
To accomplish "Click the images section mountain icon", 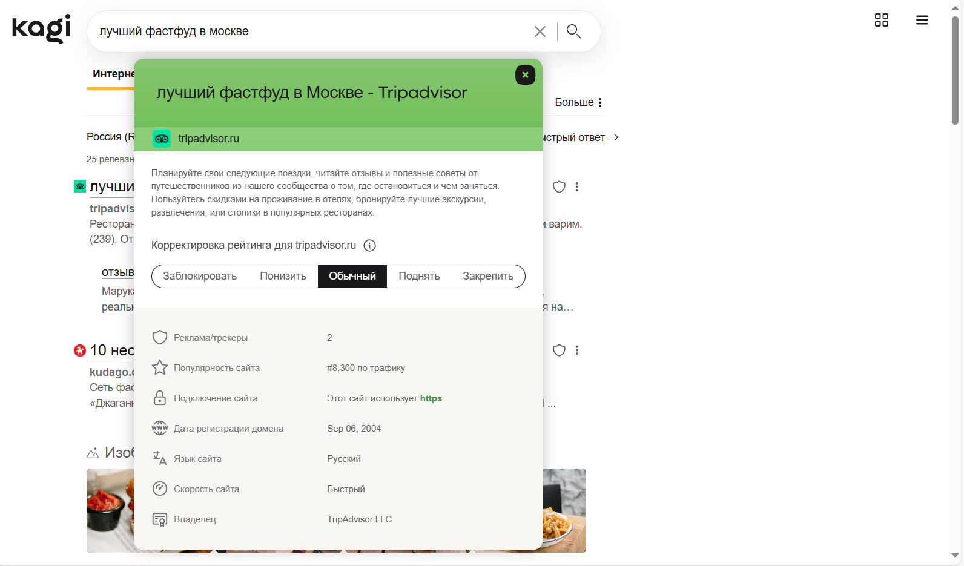I will [x=93, y=453].
